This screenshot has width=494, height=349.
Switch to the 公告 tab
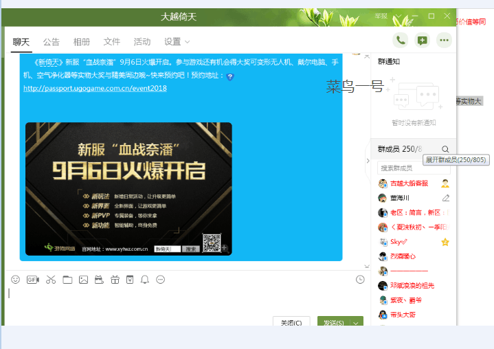(52, 42)
